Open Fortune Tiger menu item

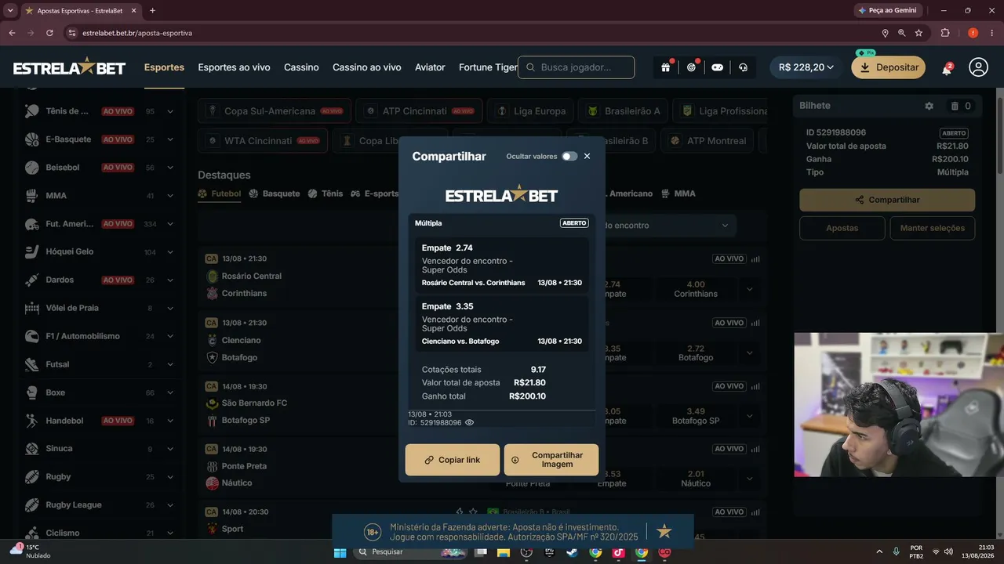tap(488, 67)
